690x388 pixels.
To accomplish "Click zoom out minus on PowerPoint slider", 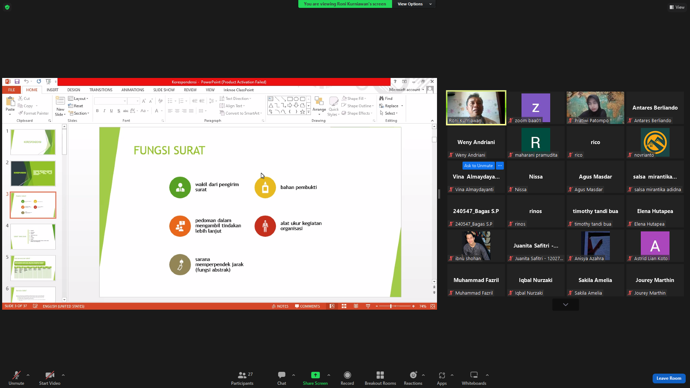I will pyautogui.click(x=377, y=306).
